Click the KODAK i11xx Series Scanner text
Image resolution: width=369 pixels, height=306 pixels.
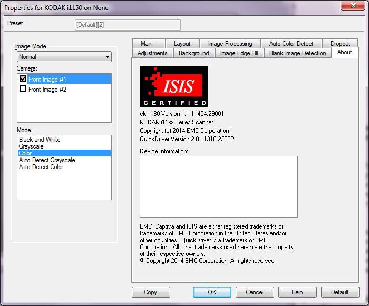[177, 122]
